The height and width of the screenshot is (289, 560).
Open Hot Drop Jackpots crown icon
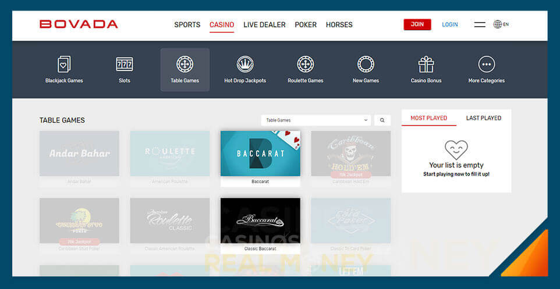click(245, 65)
